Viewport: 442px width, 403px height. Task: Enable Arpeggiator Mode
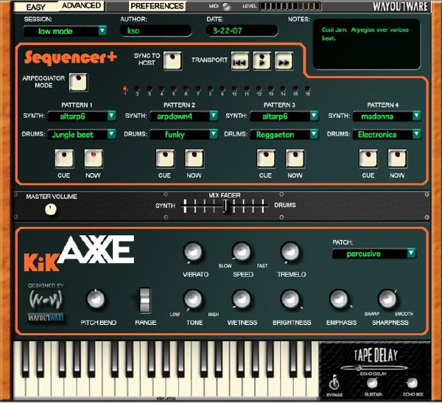(x=78, y=82)
